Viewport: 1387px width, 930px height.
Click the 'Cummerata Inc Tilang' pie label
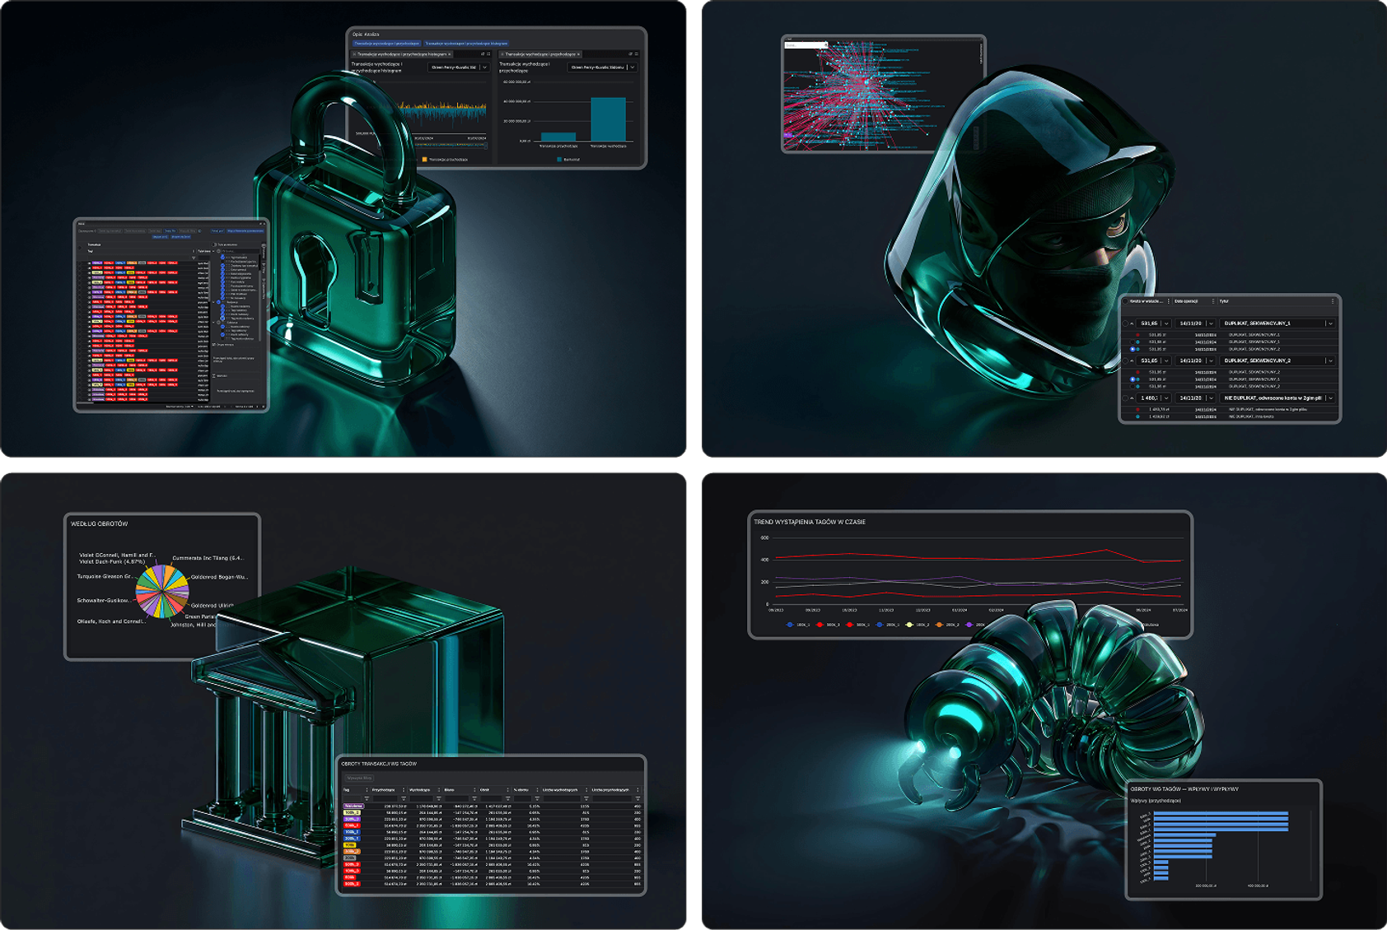pyautogui.click(x=208, y=558)
